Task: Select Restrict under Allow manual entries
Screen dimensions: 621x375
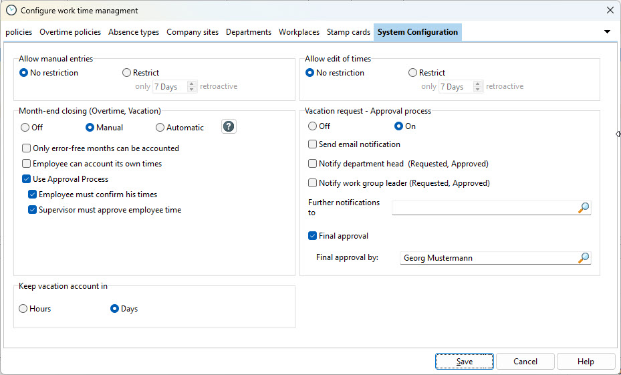Action: tap(127, 73)
